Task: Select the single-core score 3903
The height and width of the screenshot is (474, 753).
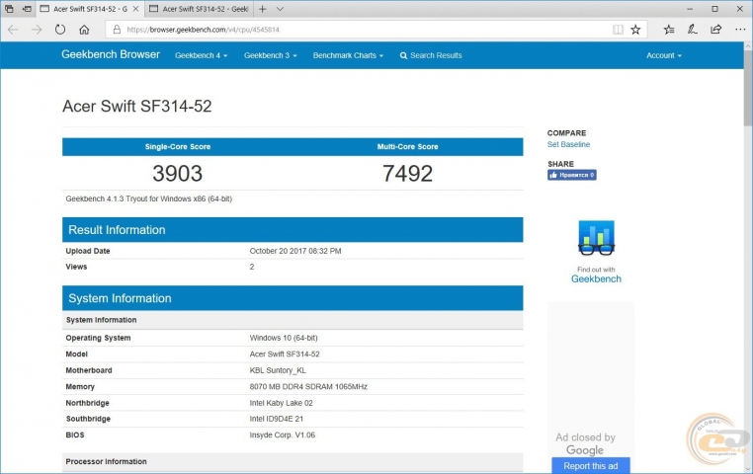Action: 177,173
